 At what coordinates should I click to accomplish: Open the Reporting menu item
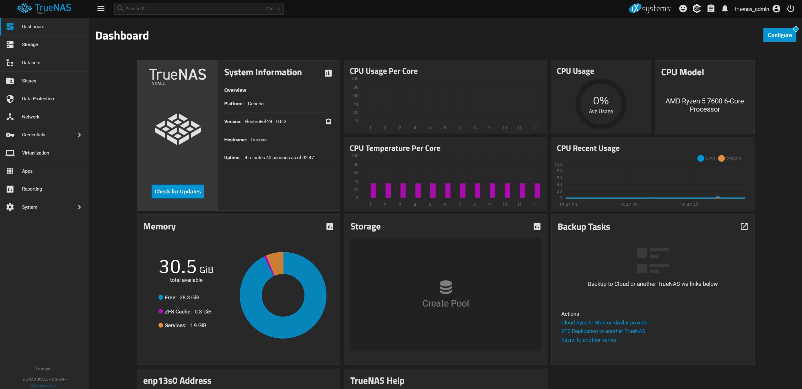click(45, 189)
